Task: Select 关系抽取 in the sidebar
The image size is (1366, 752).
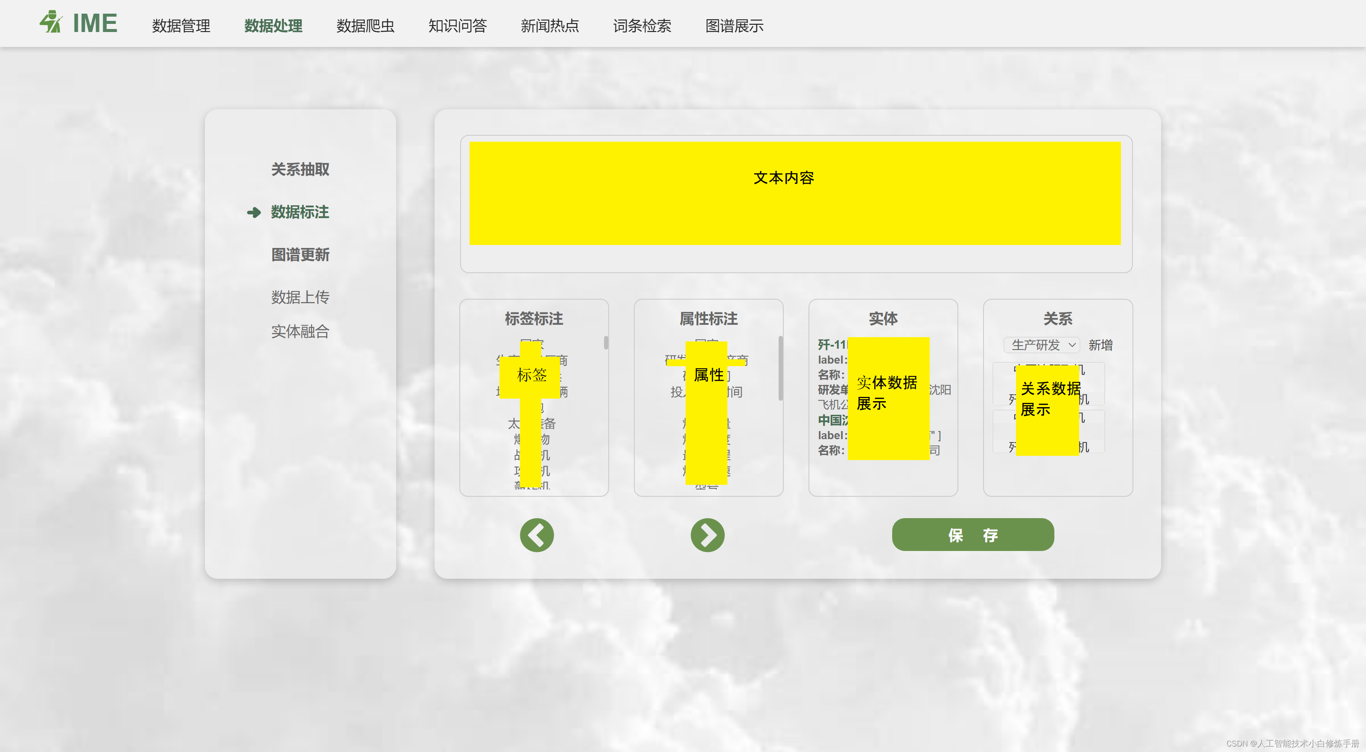Action: [300, 169]
